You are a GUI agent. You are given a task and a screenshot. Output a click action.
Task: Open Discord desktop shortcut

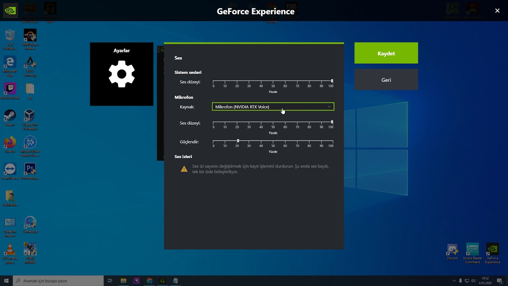[452, 252]
